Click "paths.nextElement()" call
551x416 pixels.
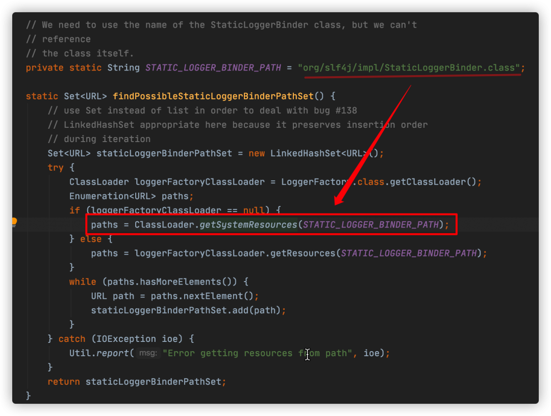tap(202, 296)
